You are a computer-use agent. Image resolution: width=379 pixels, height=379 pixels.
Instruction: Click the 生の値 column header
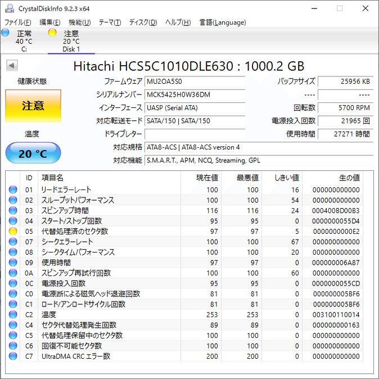(332, 178)
